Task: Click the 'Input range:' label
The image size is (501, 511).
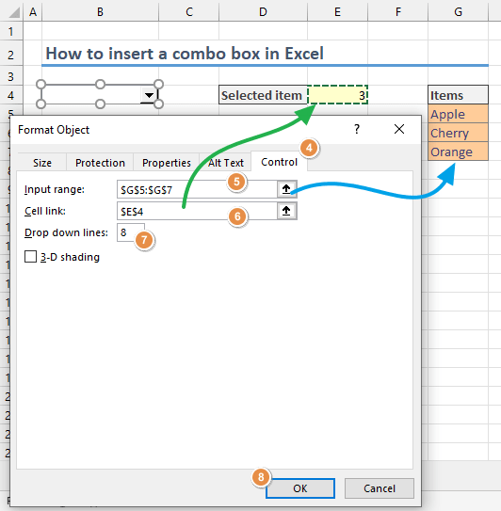Action: (55, 189)
